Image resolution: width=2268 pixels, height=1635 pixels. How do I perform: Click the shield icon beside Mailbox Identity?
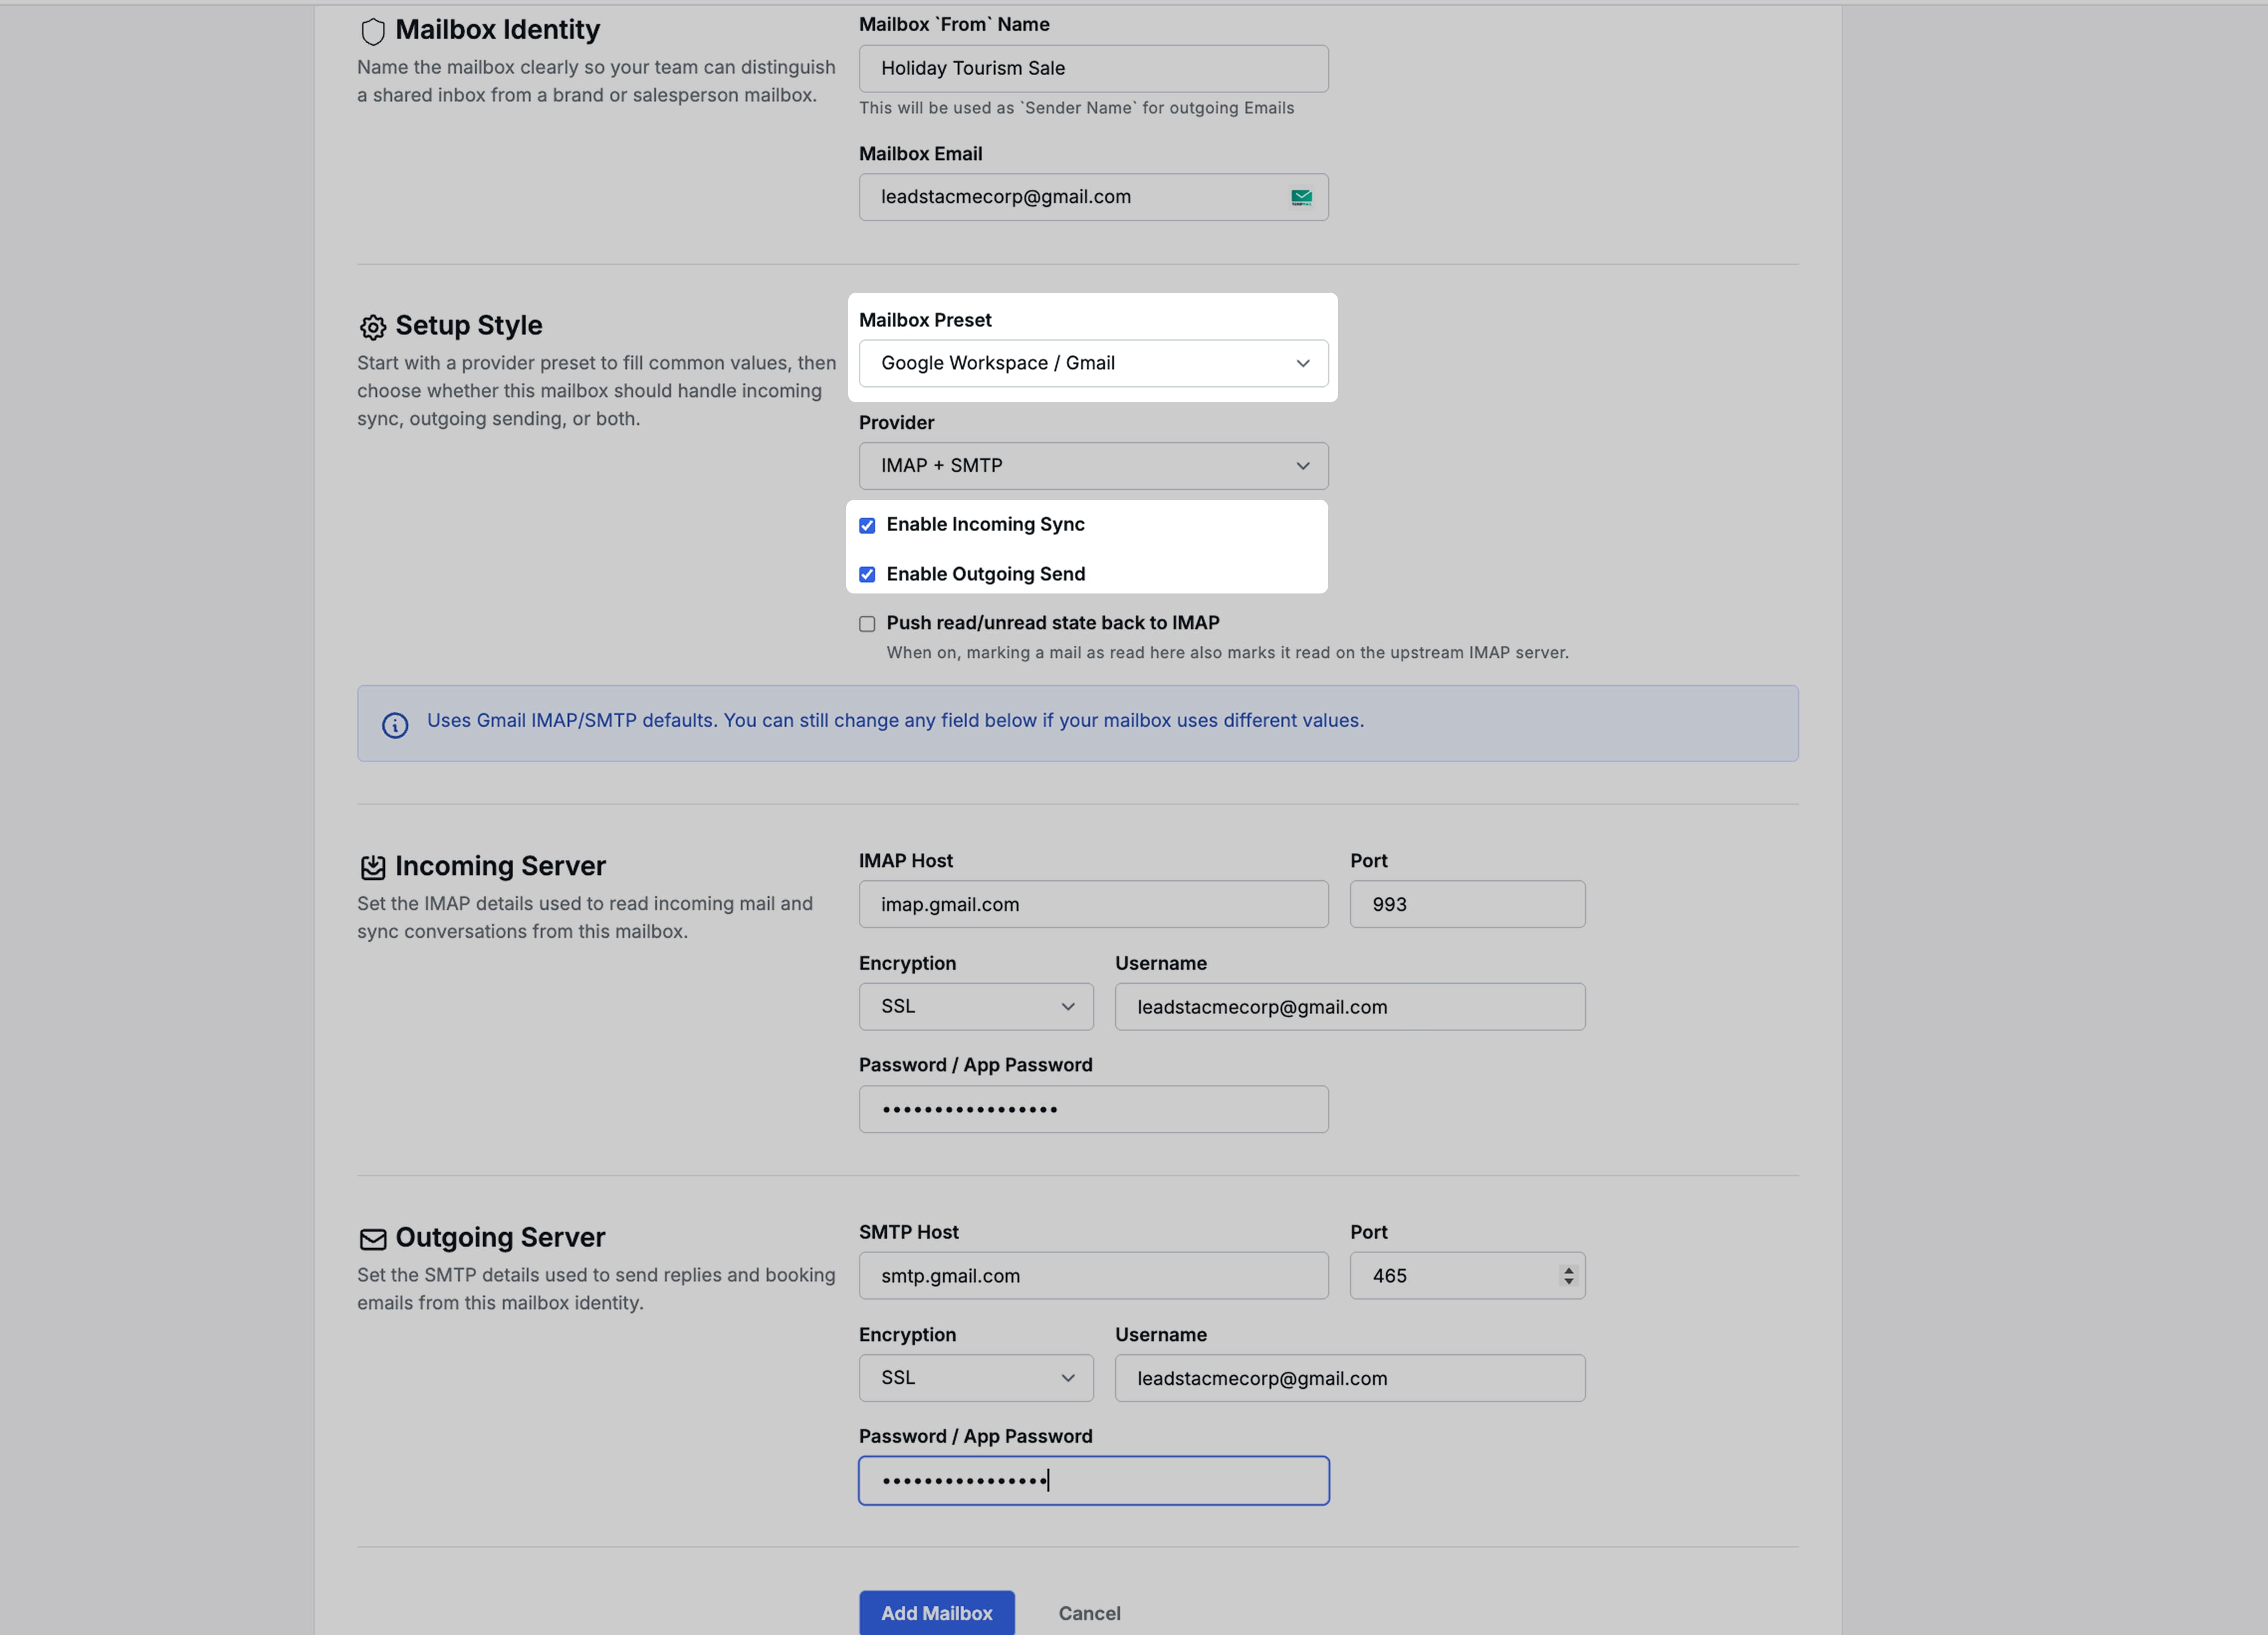click(373, 32)
